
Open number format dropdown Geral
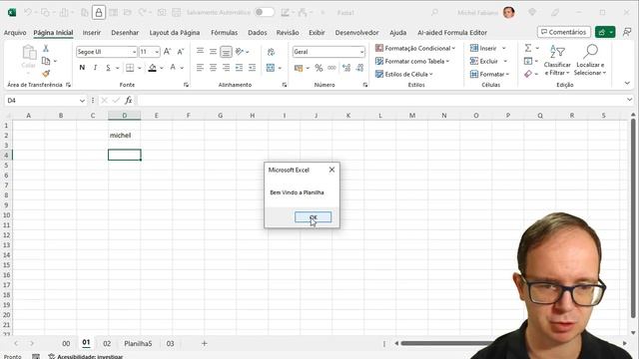tap(361, 52)
